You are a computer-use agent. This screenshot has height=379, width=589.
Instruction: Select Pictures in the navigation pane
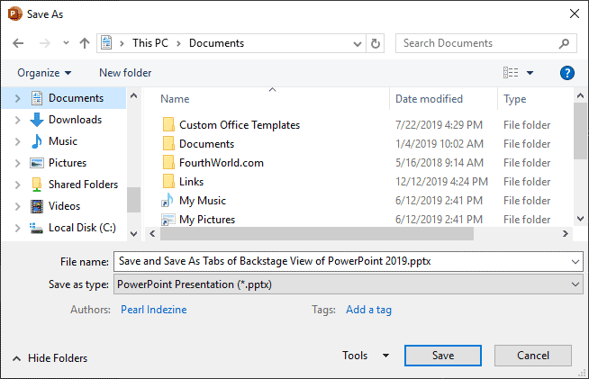click(x=68, y=163)
